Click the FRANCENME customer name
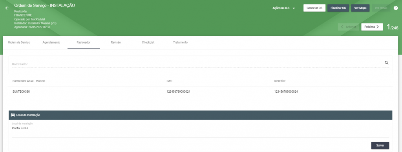 pos(23,15)
